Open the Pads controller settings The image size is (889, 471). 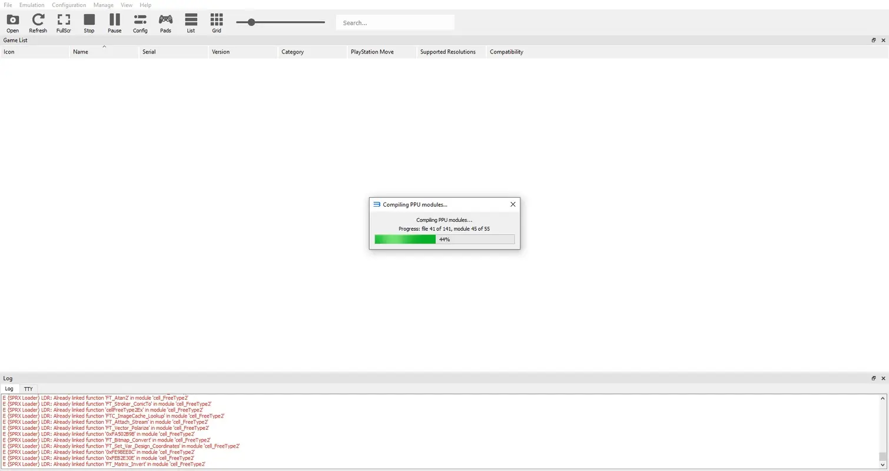coord(165,22)
